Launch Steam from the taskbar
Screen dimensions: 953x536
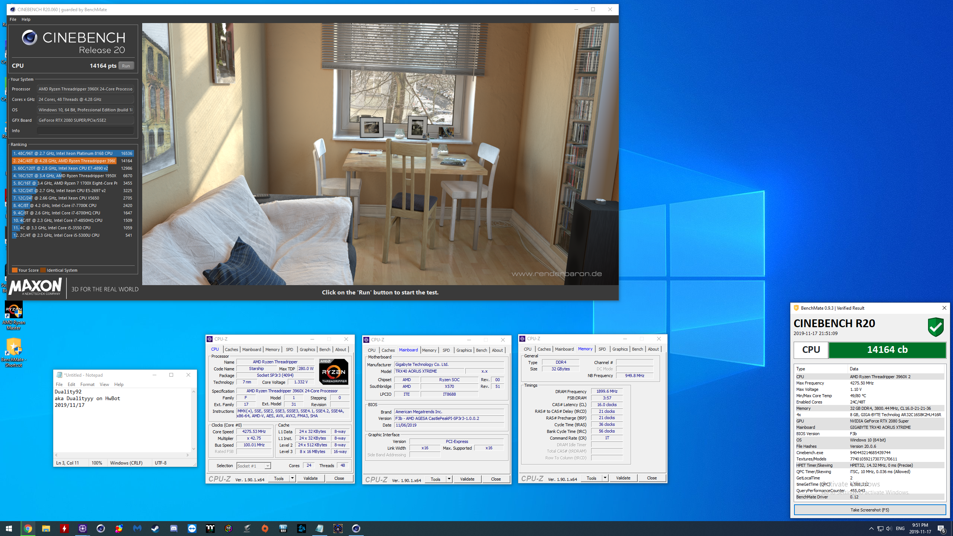[x=156, y=528]
